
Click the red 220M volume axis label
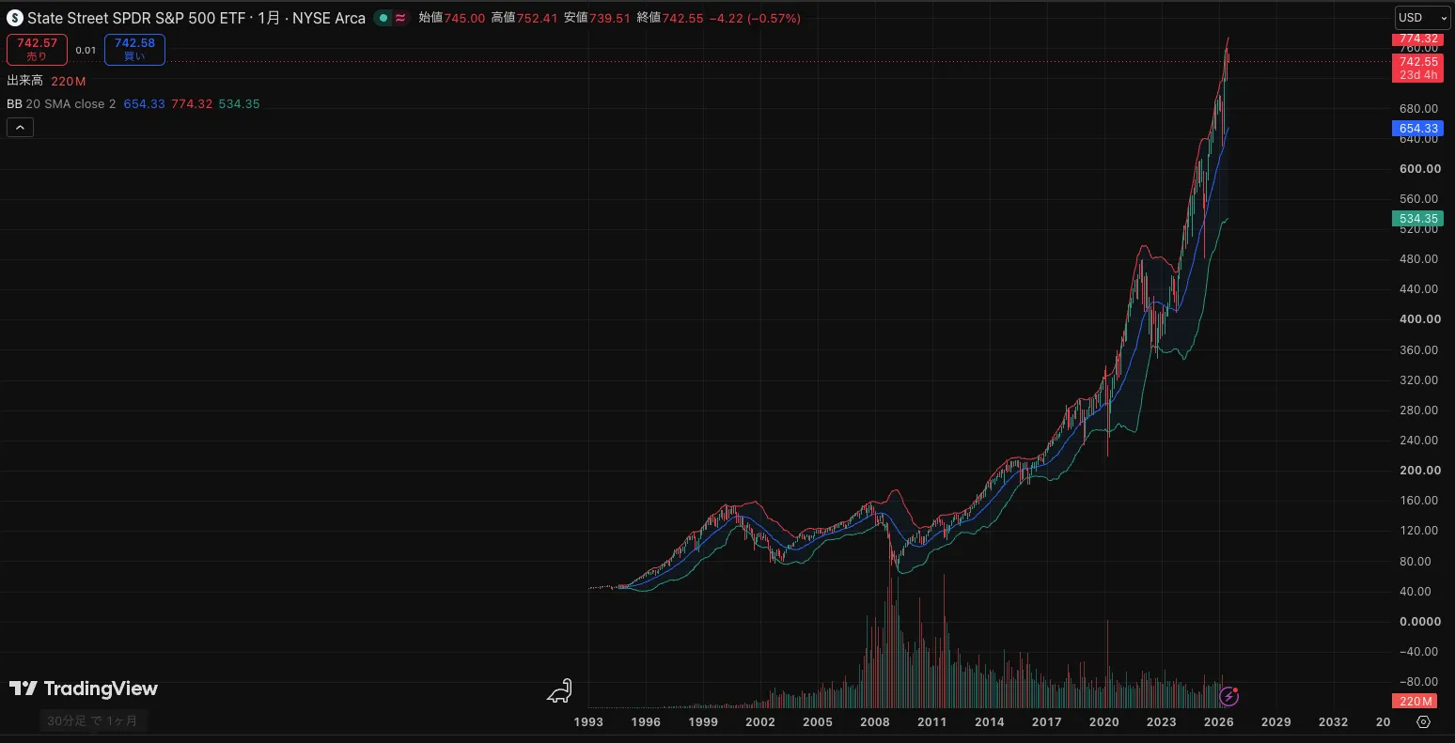(x=1415, y=701)
